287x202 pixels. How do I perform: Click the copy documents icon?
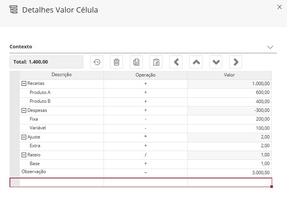click(x=136, y=62)
